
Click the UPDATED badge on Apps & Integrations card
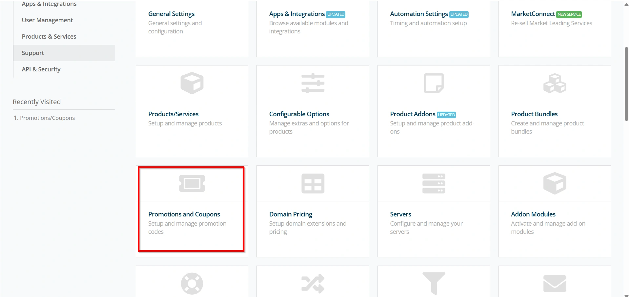click(x=336, y=14)
